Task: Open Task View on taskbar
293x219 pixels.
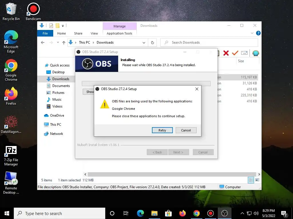Action: click(126, 213)
